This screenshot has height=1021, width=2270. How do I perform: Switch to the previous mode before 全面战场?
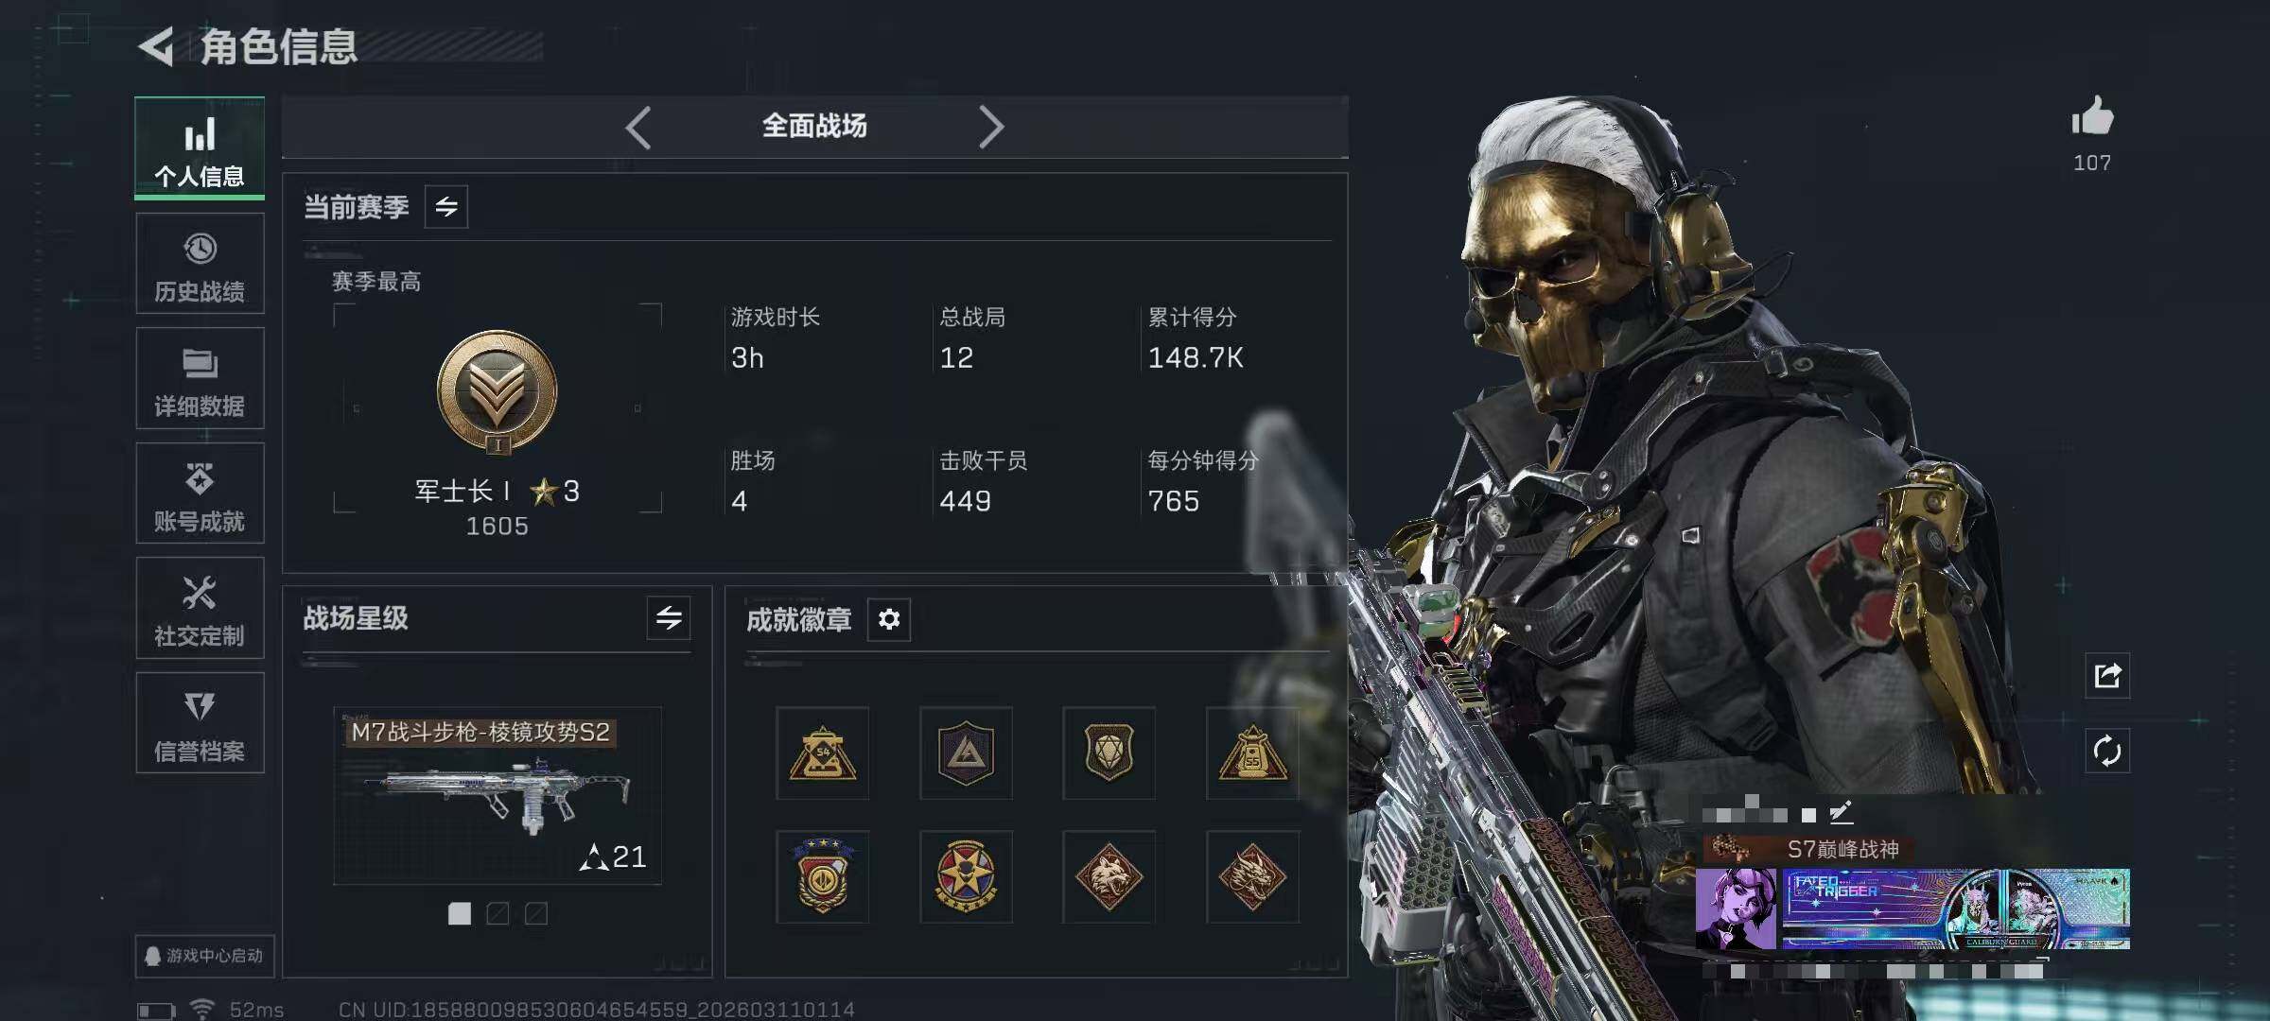[x=638, y=127]
